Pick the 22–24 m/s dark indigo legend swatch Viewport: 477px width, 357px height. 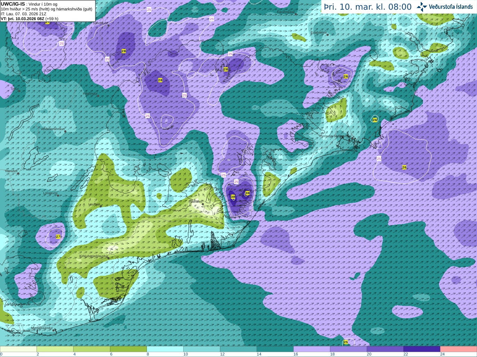tap(422, 349)
